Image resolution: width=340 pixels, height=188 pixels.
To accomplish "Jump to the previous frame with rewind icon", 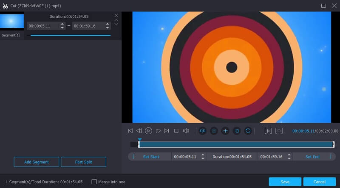I will pyautogui.click(x=139, y=131).
